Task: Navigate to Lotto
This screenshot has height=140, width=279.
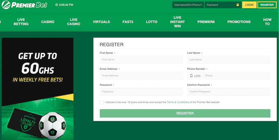Action: pos(152,22)
